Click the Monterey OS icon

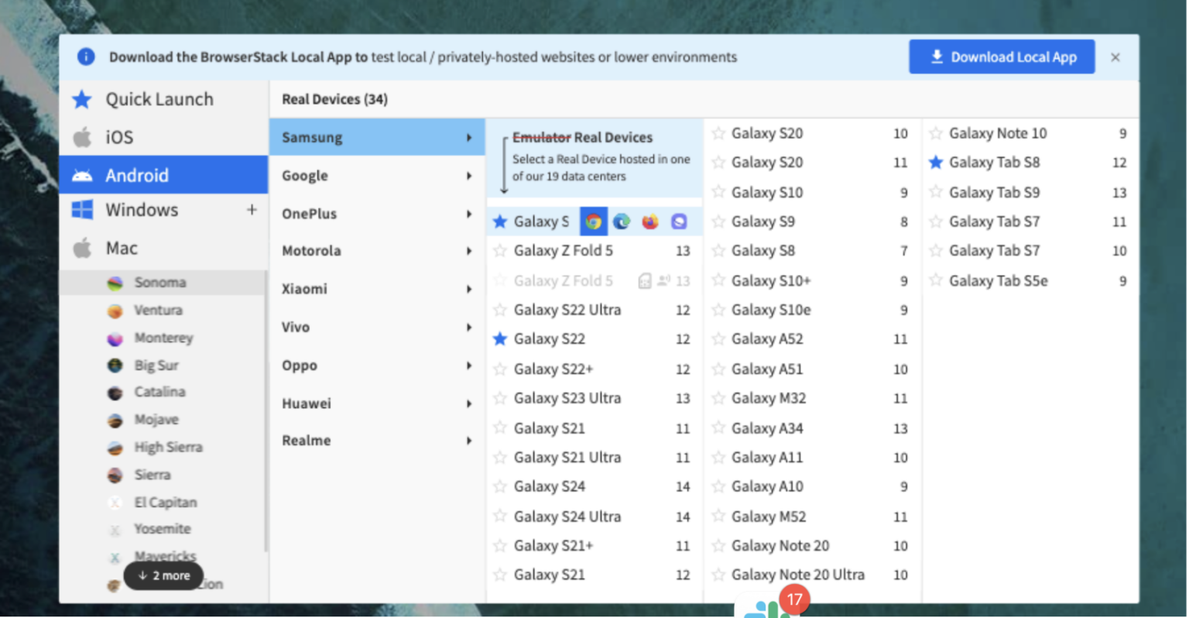tap(115, 338)
